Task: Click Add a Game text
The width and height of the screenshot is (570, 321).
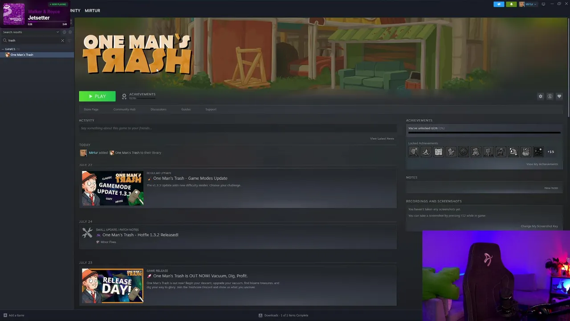Action: [16, 315]
